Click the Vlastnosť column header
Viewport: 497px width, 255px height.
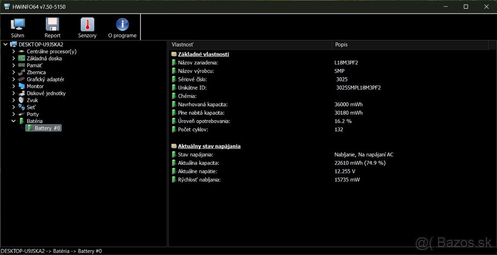[182, 45]
